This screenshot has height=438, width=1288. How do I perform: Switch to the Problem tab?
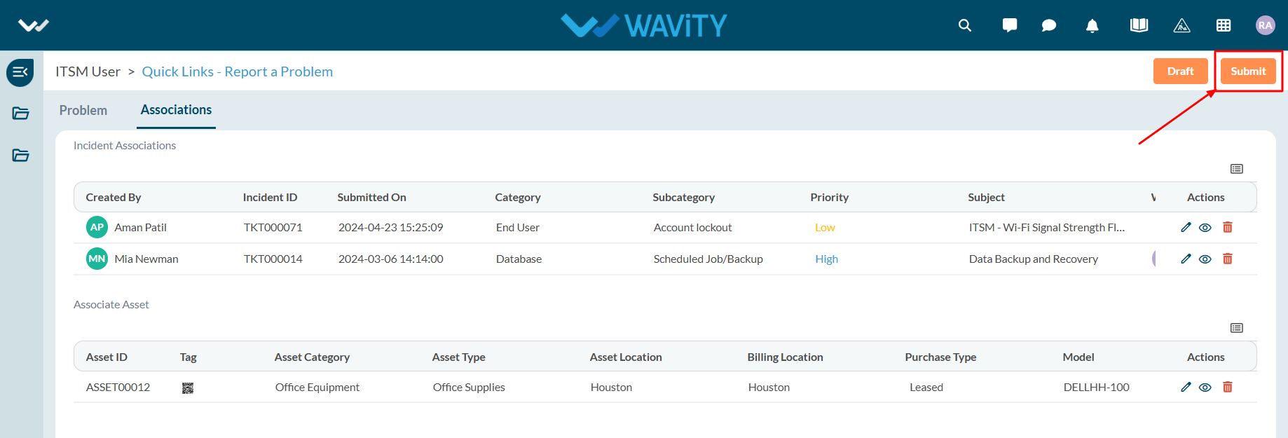coord(83,110)
